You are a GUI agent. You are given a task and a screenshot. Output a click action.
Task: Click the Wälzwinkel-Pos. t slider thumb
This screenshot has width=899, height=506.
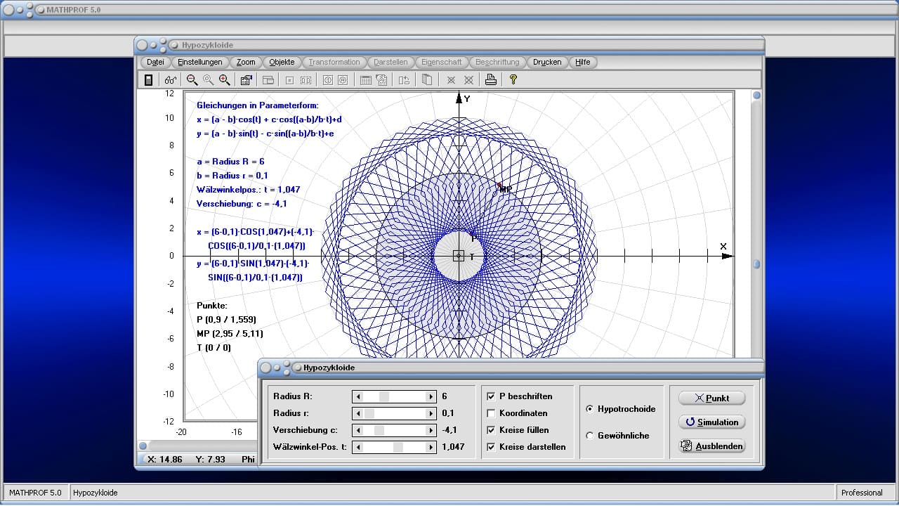coord(398,447)
